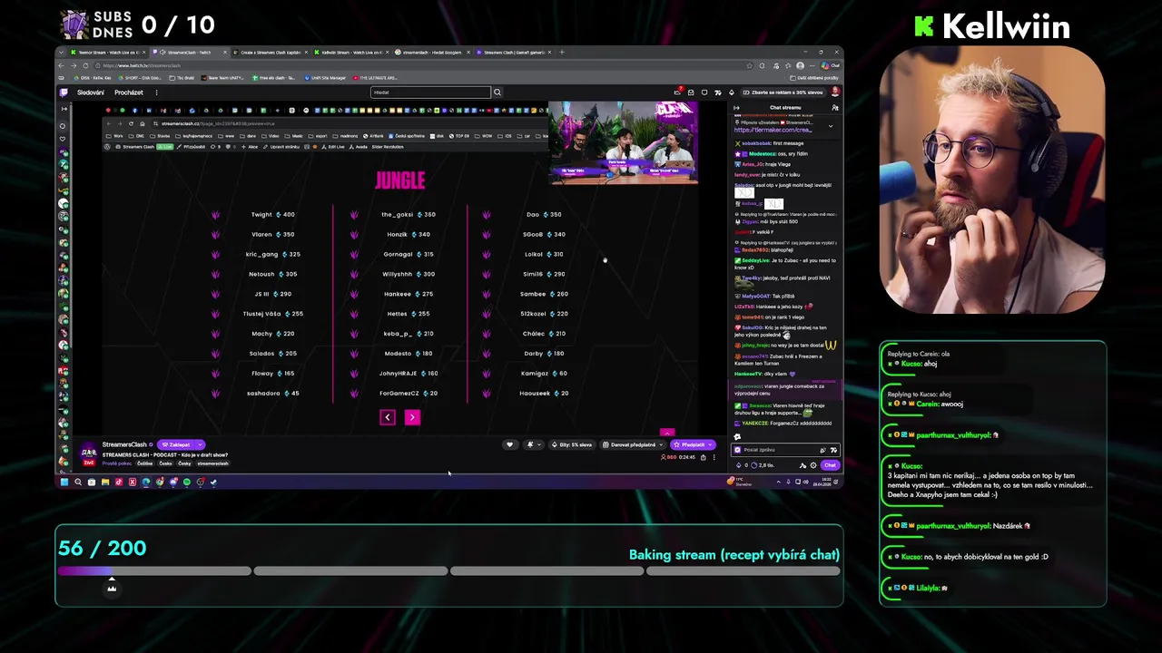Expand the Zaklepat dropdown arrow

pos(200,444)
